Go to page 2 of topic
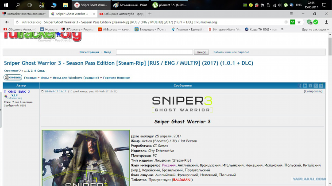Image resolution: width=332 pixels, height=186 pixels. point(28,71)
